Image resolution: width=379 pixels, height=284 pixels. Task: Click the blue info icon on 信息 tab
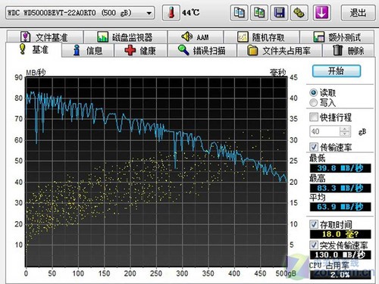pyautogui.click(x=77, y=50)
